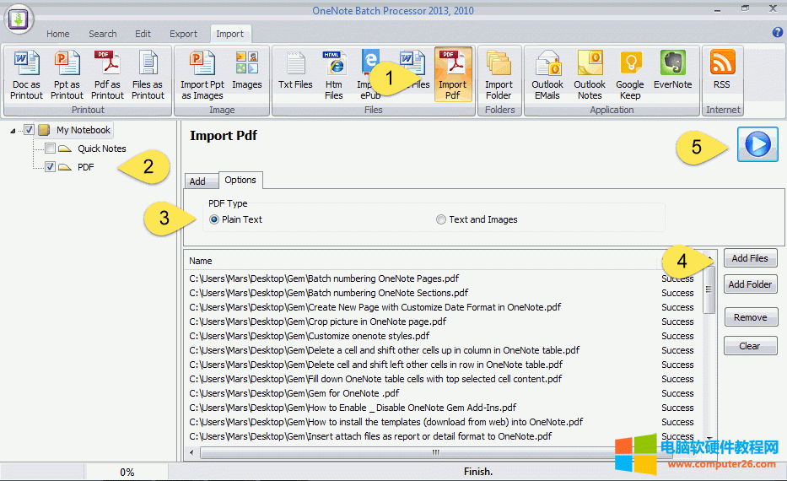This screenshot has width=787, height=481.
Task: Click the Add Folder button
Action: 750,284
